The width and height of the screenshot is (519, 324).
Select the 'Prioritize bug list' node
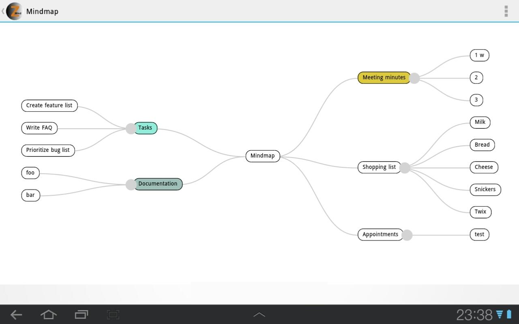pyautogui.click(x=48, y=150)
